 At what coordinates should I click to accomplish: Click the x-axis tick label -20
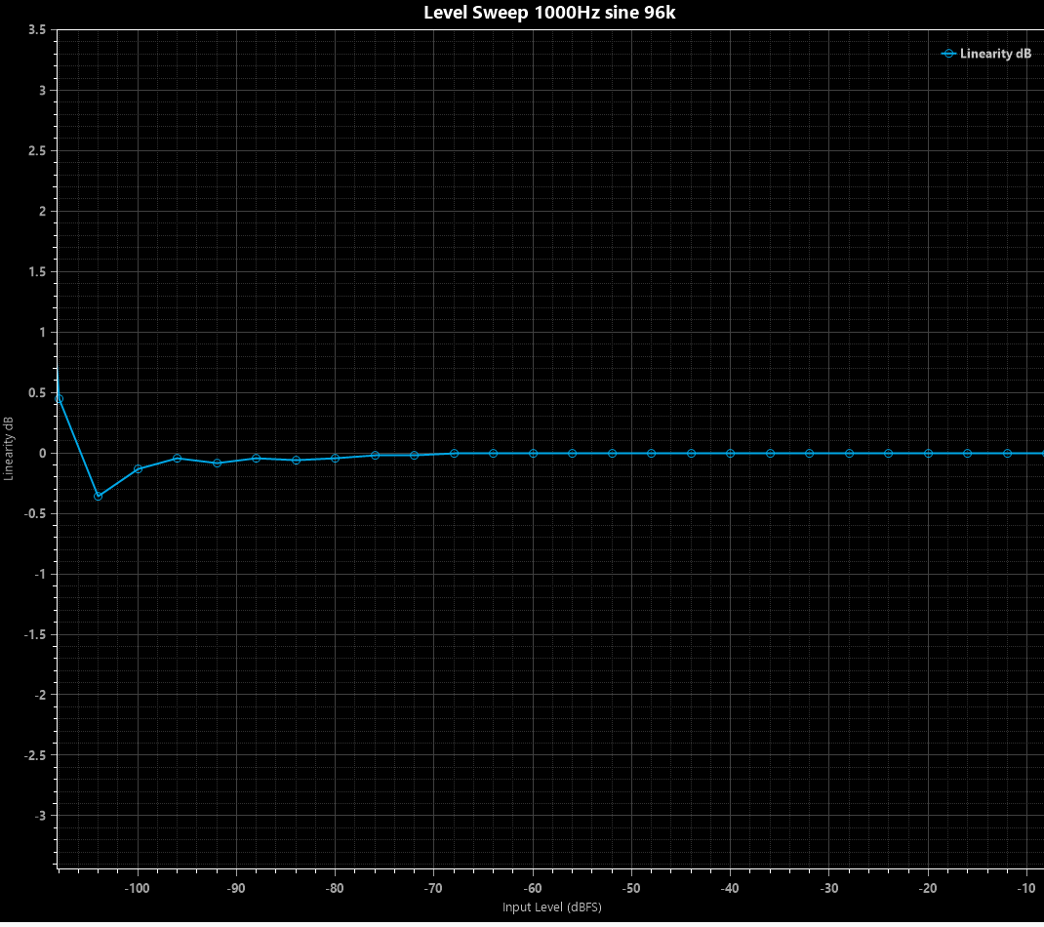[928, 888]
